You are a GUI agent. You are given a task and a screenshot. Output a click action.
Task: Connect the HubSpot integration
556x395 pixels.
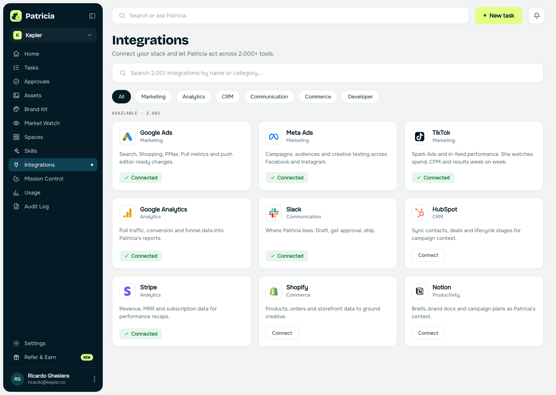click(428, 255)
